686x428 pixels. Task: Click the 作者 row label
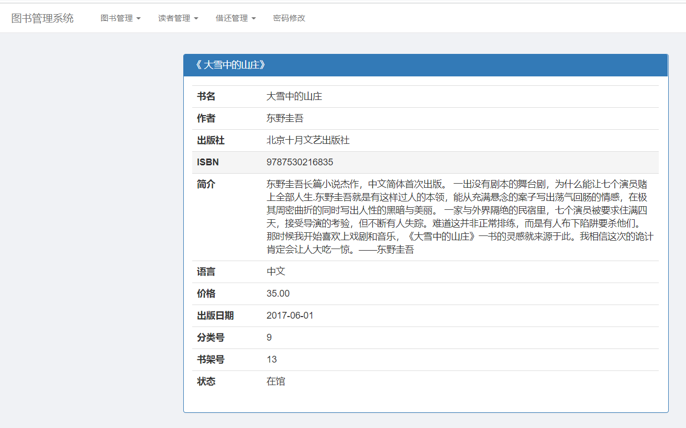[x=206, y=118]
